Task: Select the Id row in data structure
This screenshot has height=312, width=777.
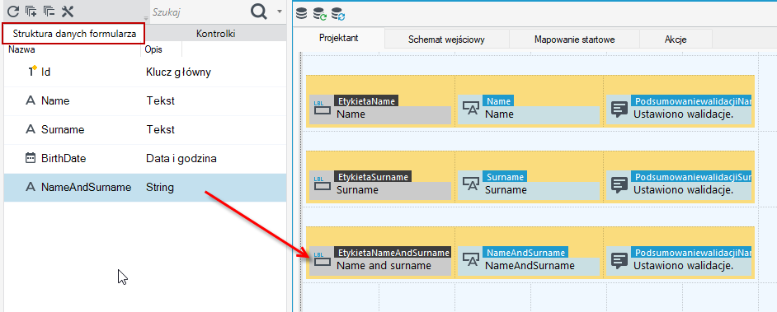Action: click(145, 72)
